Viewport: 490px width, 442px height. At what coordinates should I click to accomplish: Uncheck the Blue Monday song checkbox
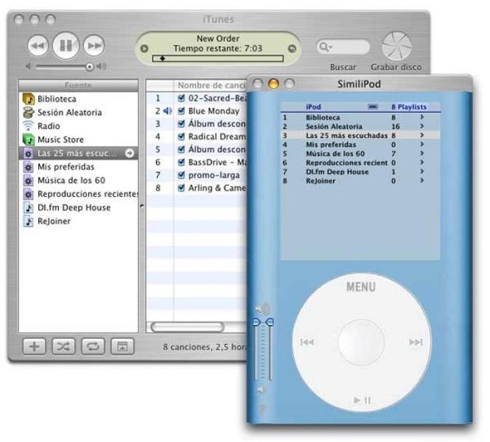click(x=181, y=111)
